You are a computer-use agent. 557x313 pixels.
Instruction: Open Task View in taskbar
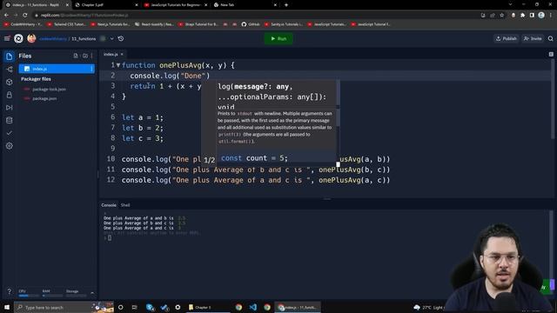(134, 307)
